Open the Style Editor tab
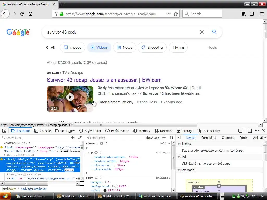267x200 pixels. (x=90, y=131)
